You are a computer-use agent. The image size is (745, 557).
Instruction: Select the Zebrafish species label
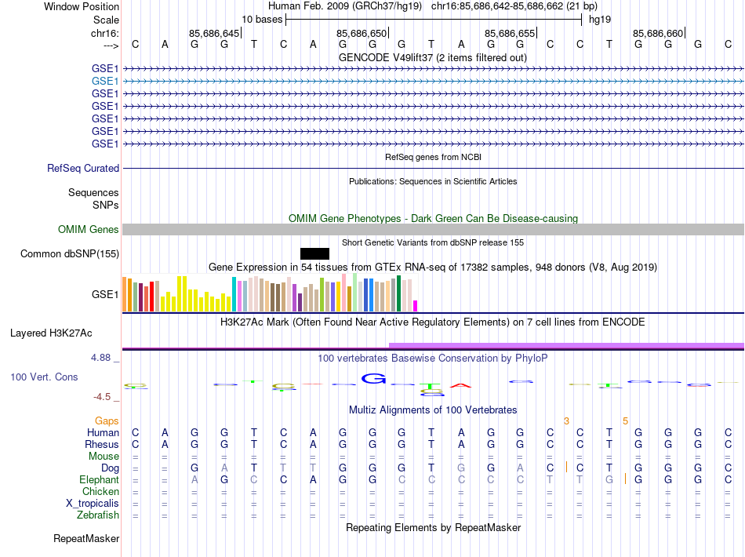pyautogui.click(x=98, y=515)
